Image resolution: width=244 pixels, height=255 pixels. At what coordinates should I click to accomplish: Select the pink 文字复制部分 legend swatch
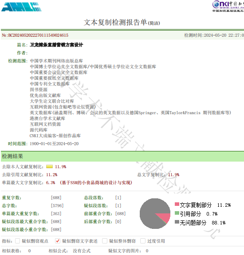177,204
